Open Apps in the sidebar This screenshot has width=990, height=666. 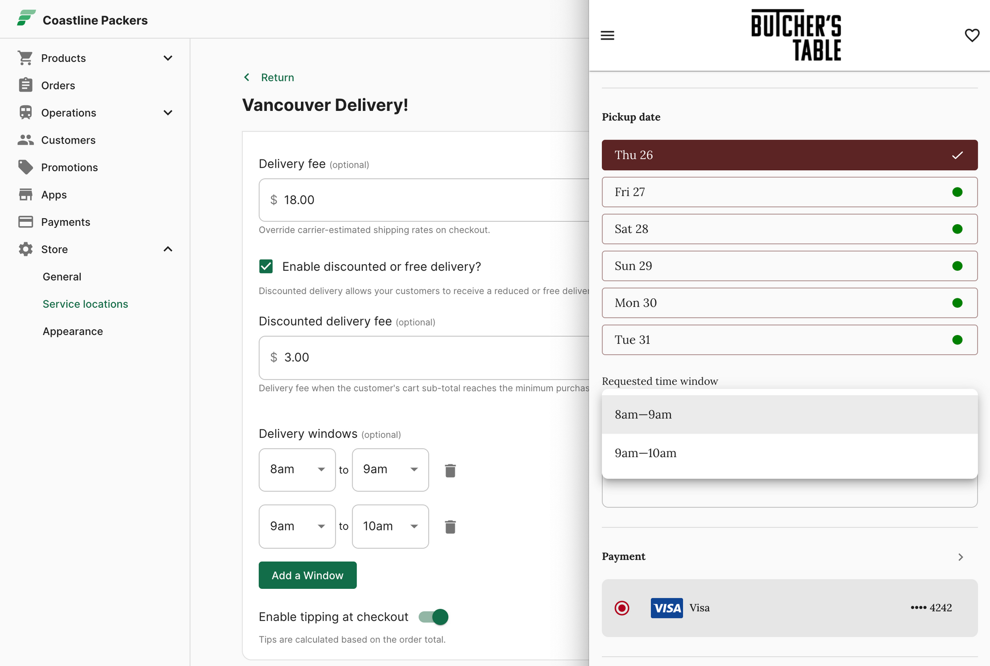tap(54, 194)
